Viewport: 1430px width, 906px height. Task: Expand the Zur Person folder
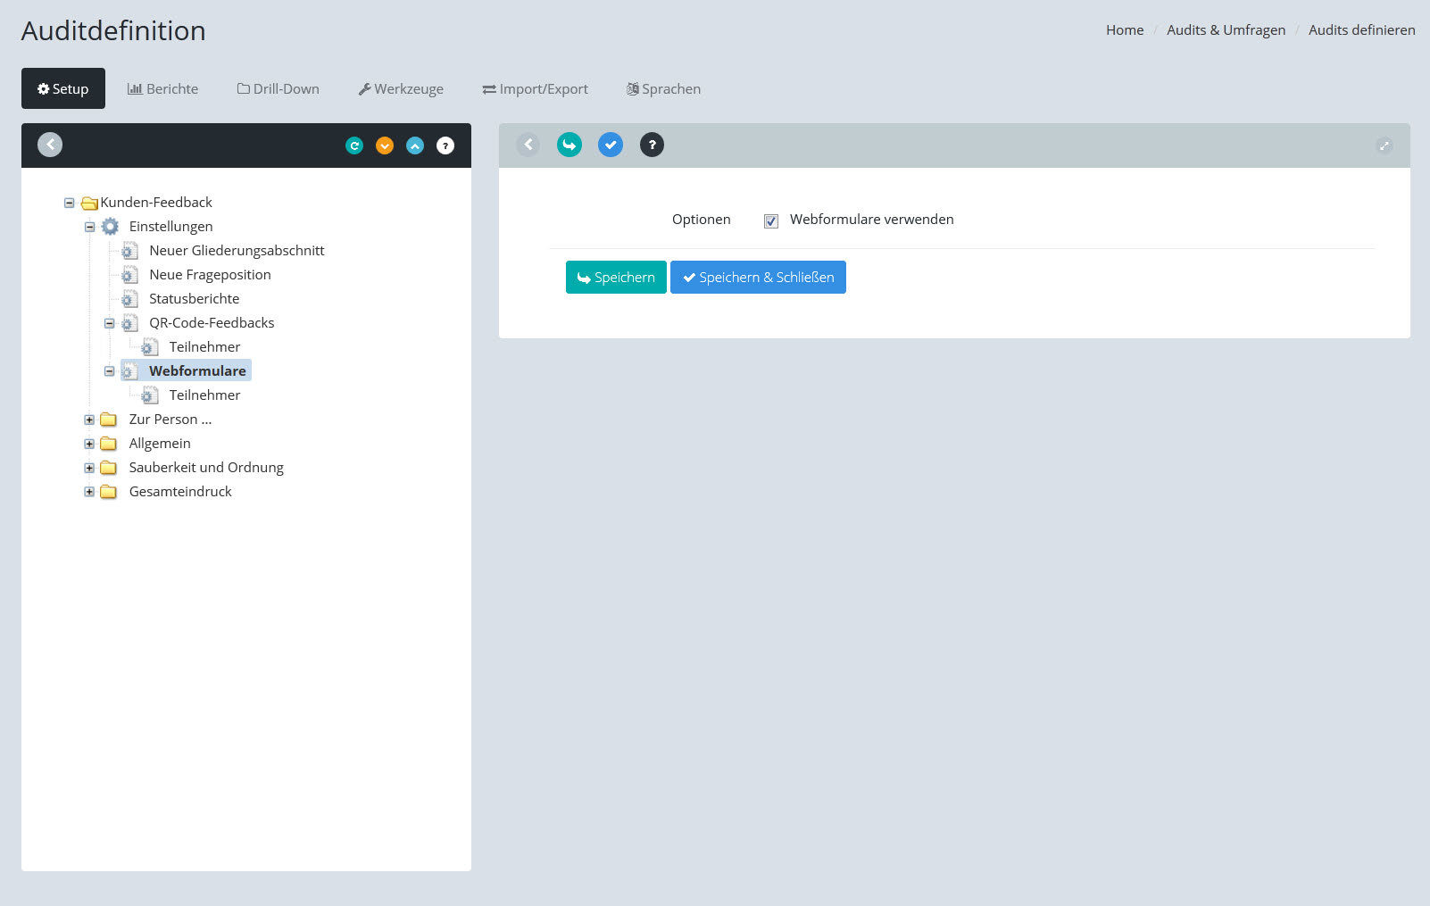click(89, 420)
